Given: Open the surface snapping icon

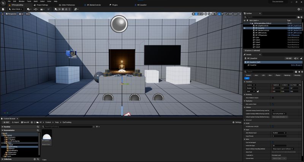Looking at the screenshot, I should point(209,14).
